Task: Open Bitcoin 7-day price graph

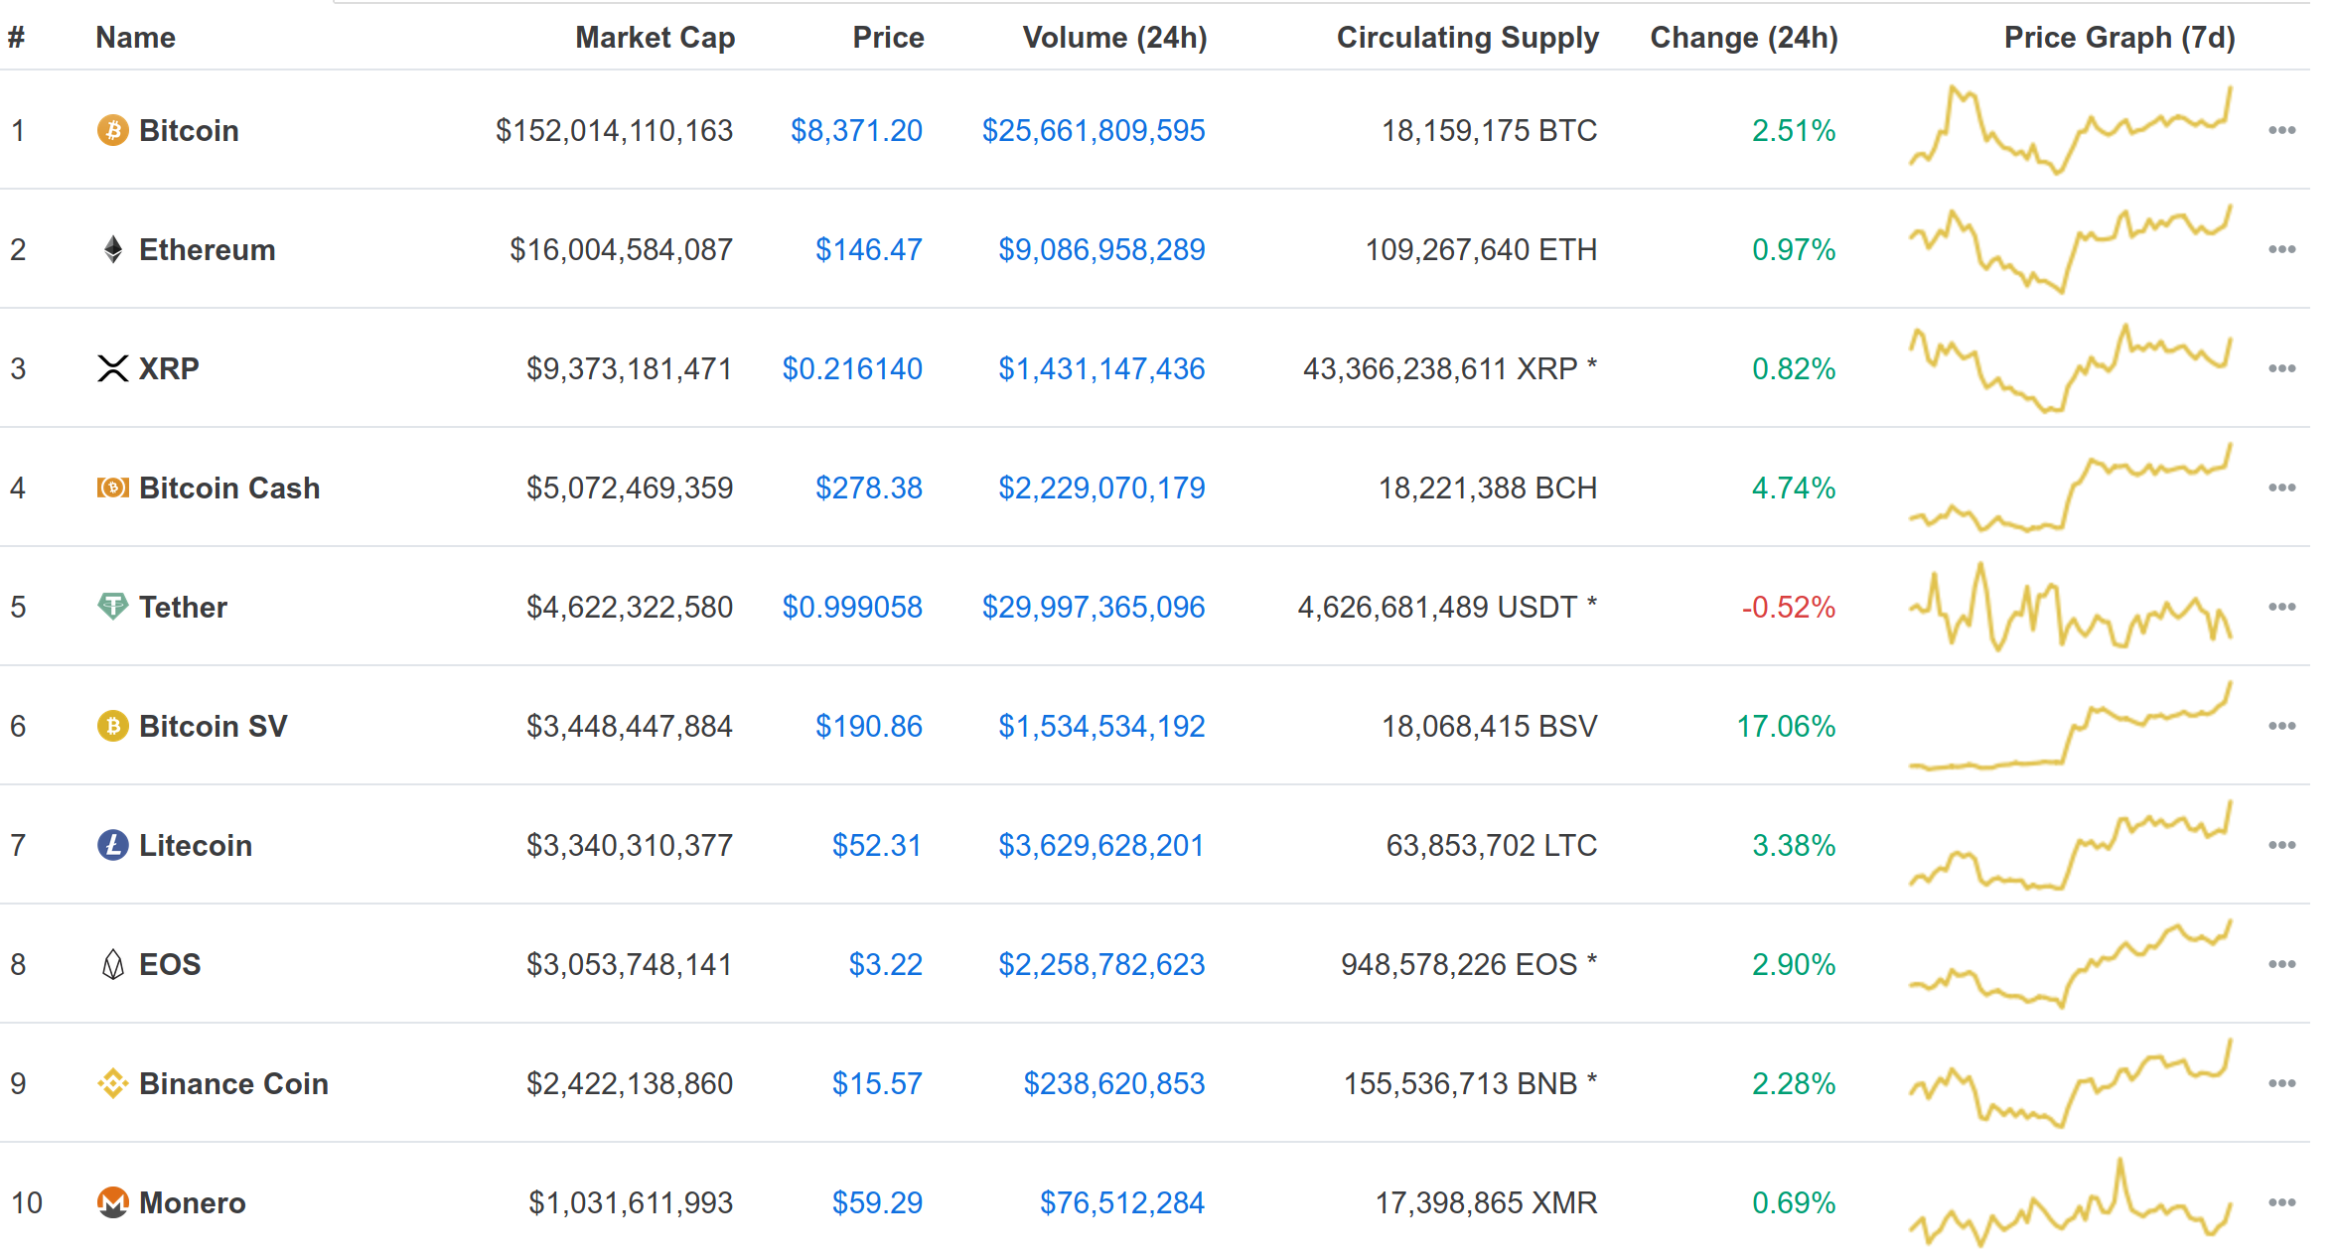Action: coord(2071,130)
